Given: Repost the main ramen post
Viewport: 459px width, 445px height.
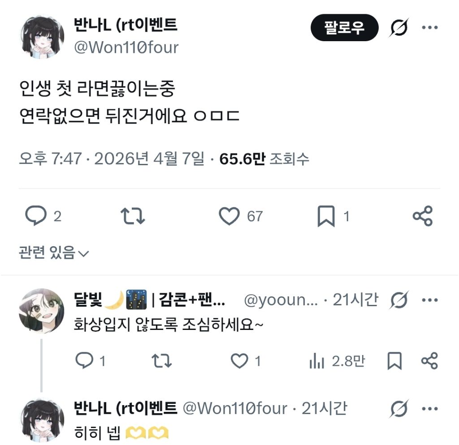Looking at the screenshot, I should [x=133, y=216].
